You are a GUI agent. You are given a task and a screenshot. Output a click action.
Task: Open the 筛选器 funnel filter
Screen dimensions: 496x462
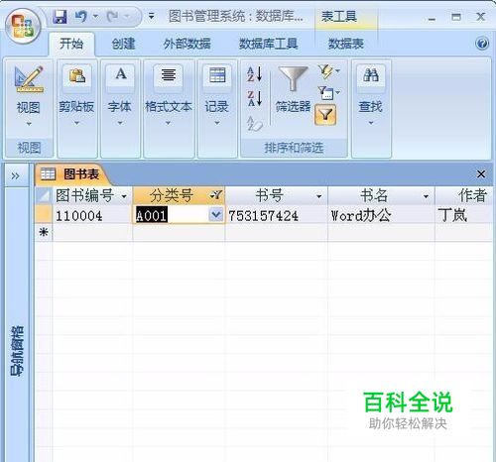point(293,88)
